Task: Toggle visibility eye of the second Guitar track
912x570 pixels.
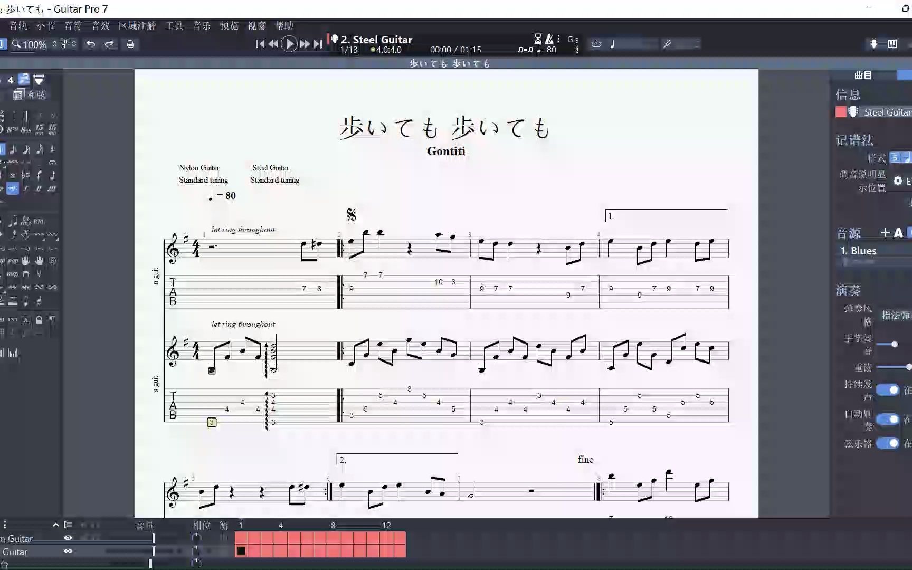Action: (68, 551)
